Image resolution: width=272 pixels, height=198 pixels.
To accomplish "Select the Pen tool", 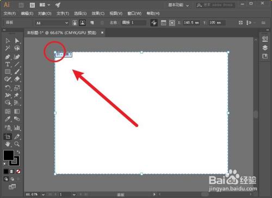I will coord(8,57).
